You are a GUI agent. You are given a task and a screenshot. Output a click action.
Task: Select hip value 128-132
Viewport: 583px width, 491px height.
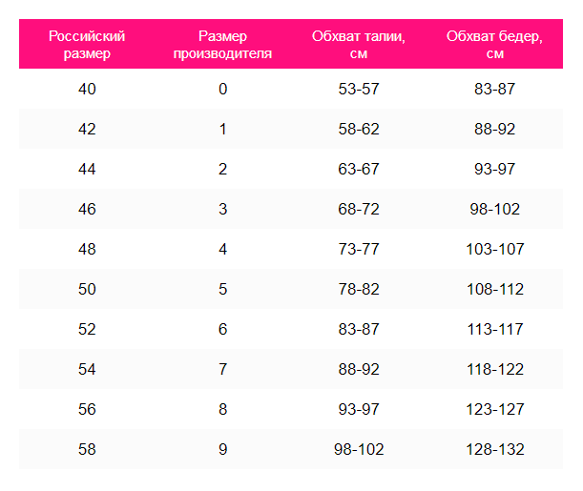pos(495,449)
